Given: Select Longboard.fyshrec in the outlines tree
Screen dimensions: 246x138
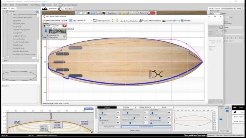Looking at the screenshot, I should tap(19, 36).
